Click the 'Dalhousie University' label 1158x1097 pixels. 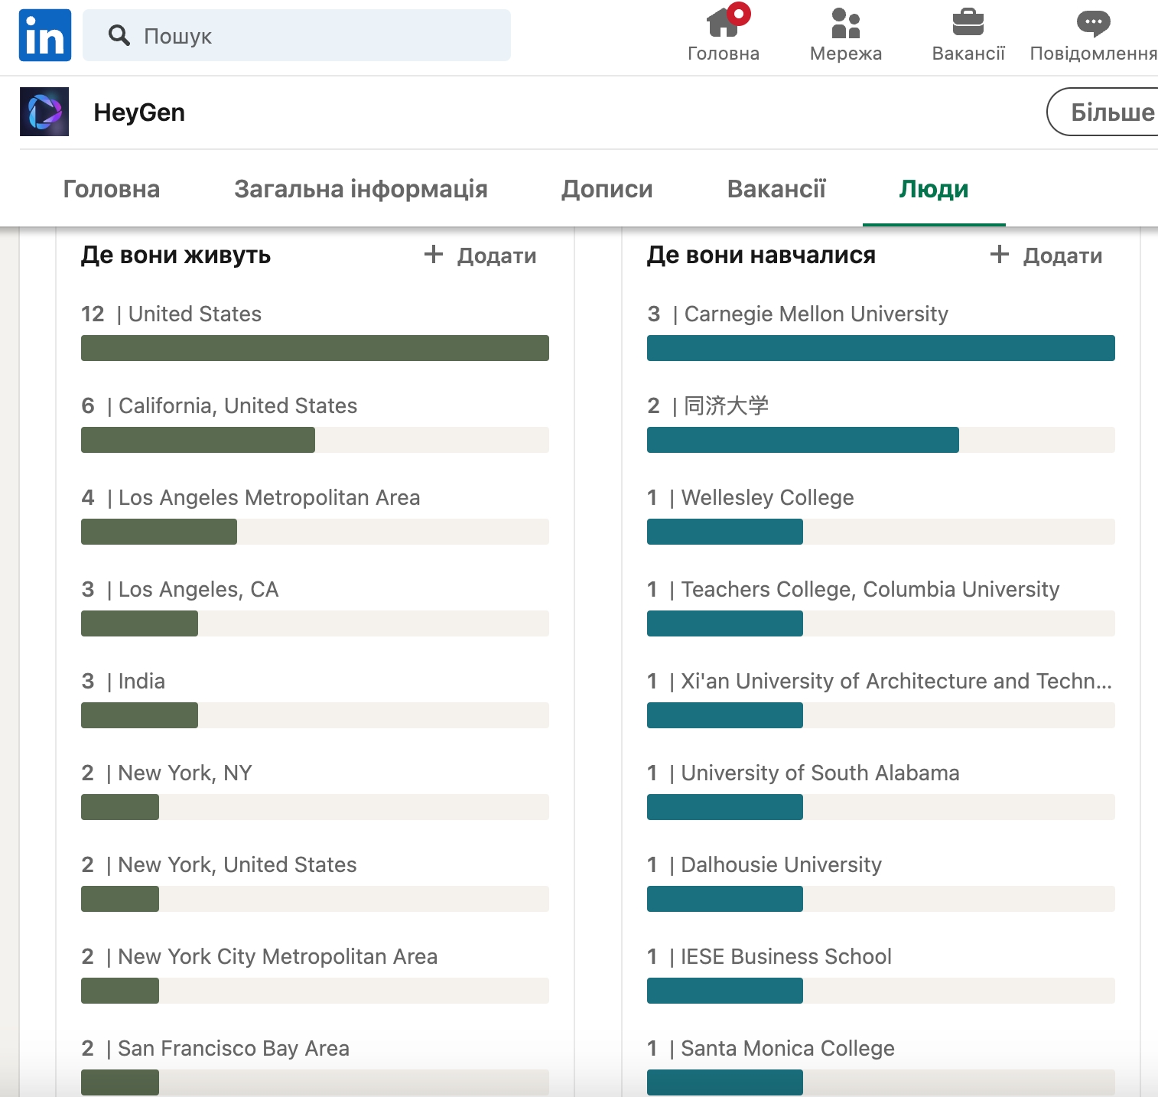tap(781, 864)
